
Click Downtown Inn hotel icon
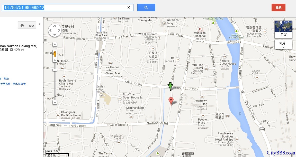tap(202, 97)
